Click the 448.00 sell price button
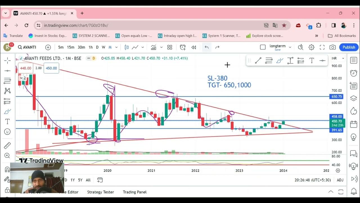 pos(26,68)
